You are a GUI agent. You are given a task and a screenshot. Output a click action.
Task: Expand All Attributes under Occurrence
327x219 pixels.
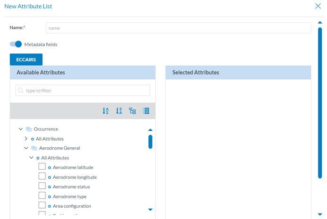(x=26, y=139)
